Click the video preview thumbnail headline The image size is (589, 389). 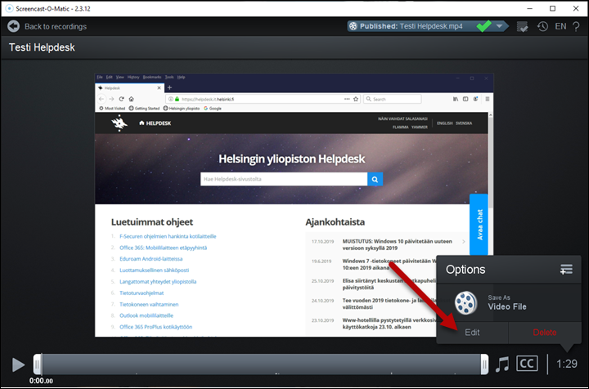click(291, 159)
